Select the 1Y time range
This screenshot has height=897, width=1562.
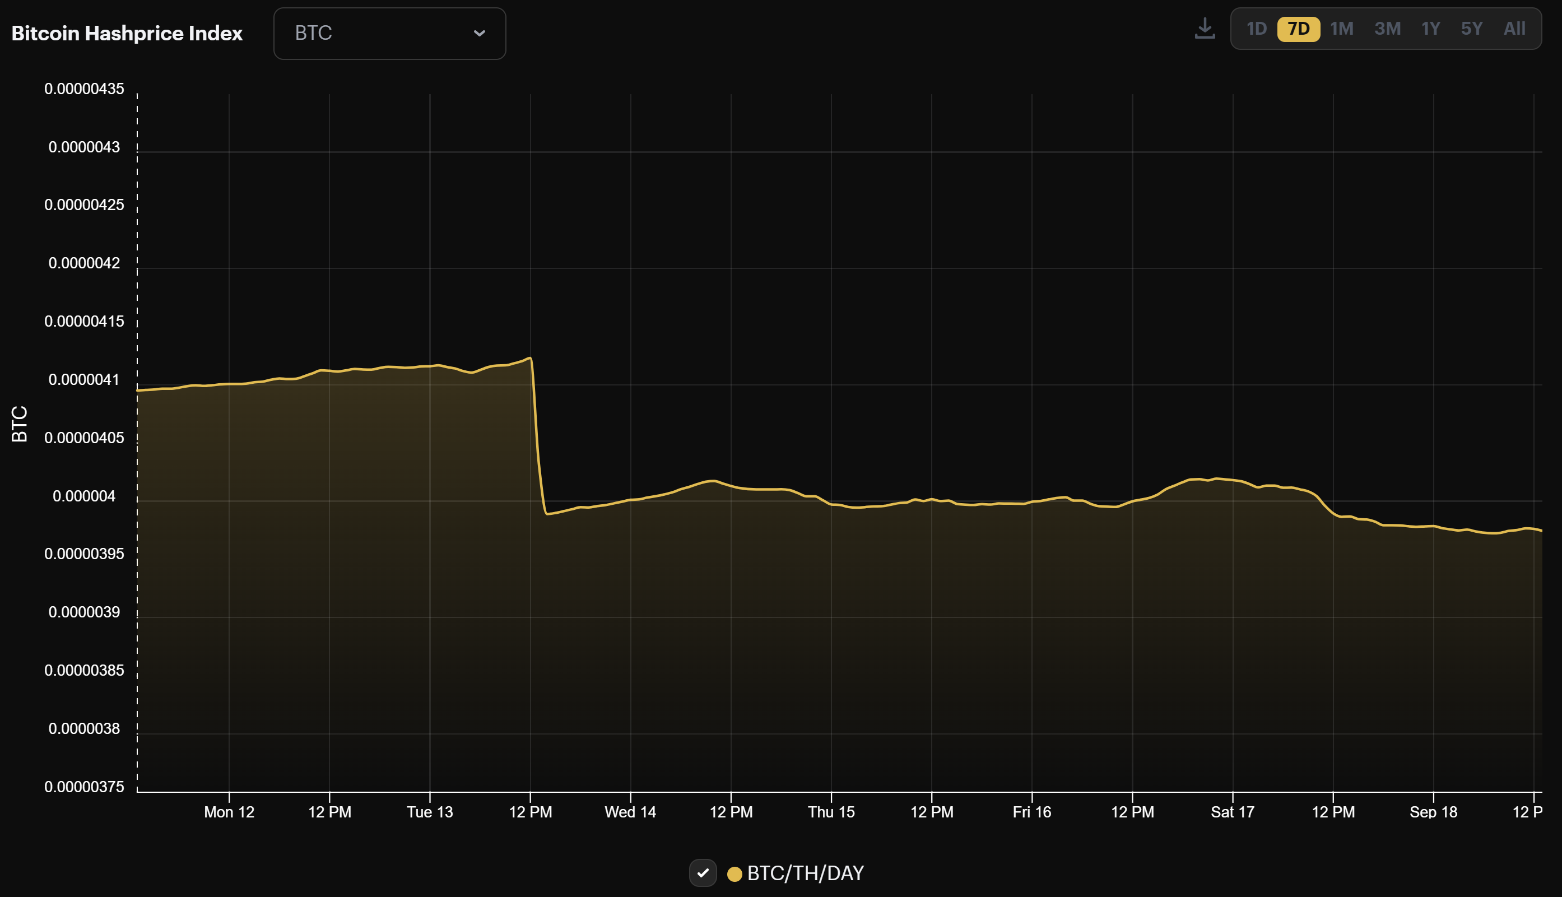point(1430,27)
